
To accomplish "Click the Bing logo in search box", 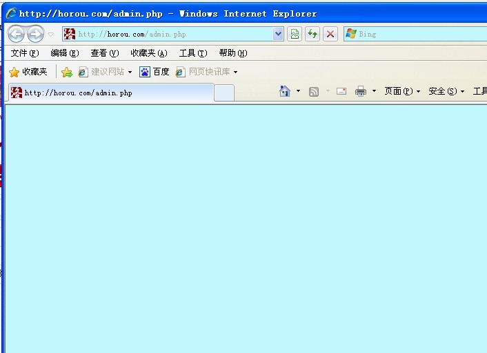I will click(x=351, y=34).
